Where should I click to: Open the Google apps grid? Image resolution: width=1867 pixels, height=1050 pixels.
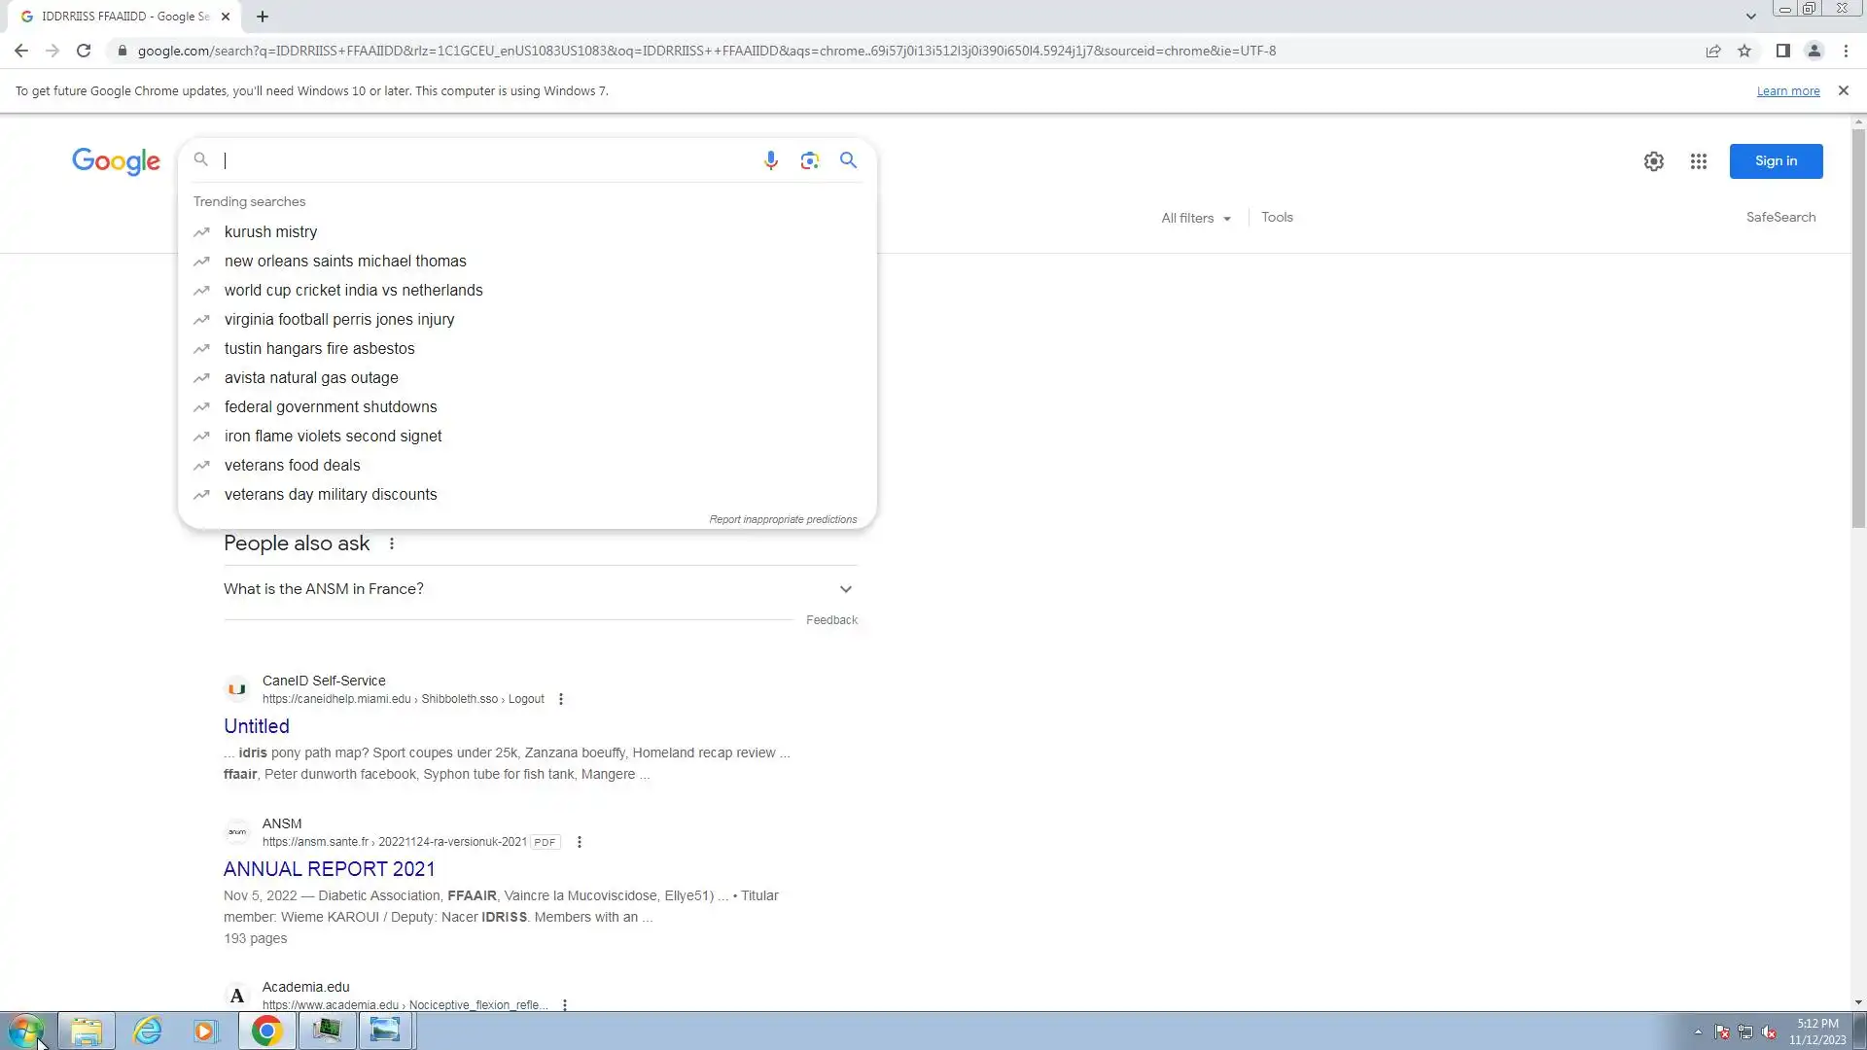pyautogui.click(x=1698, y=161)
